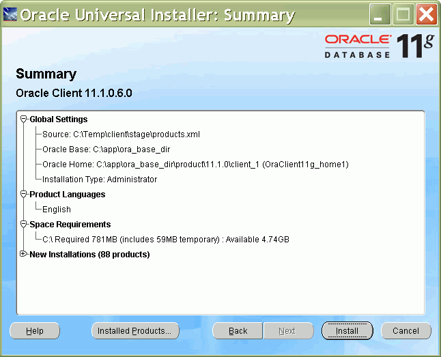Select the Oracle Base: C:\app\ora_base_dir row
Screen dimensions: 441x357
coord(106,149)
